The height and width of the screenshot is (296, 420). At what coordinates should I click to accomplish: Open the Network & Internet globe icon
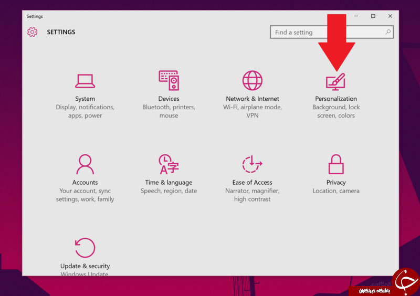[x=253, y=80]
